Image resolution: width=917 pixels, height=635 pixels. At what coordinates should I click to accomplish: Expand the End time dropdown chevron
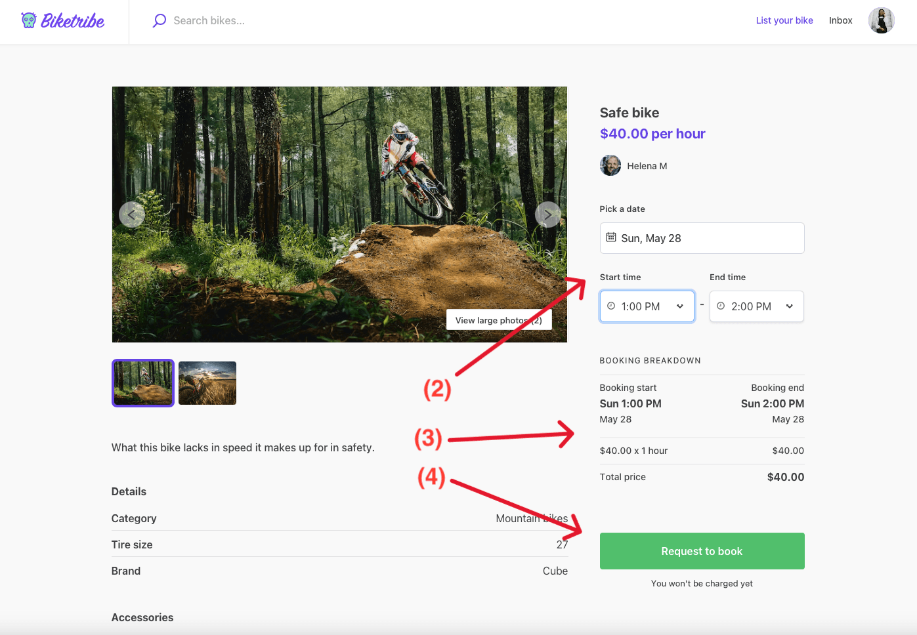(790, 306)
